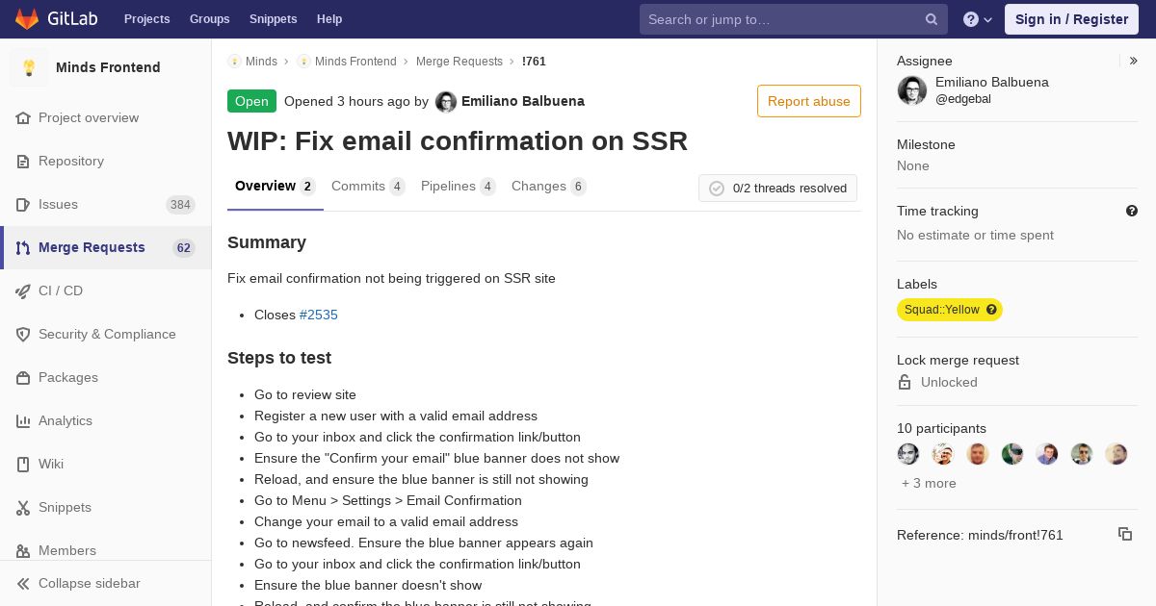Open CI / CD rocket icon
Viewport: 1156px width, 606px height.
tap(23, 291)
